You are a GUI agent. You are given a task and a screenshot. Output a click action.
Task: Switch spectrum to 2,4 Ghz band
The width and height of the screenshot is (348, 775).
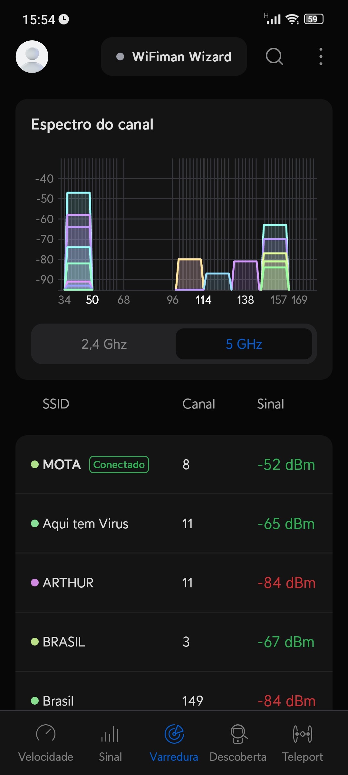click(x=104, y=344)
